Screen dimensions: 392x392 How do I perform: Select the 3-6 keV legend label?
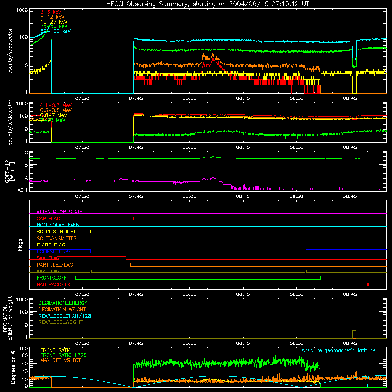[51, 12]
